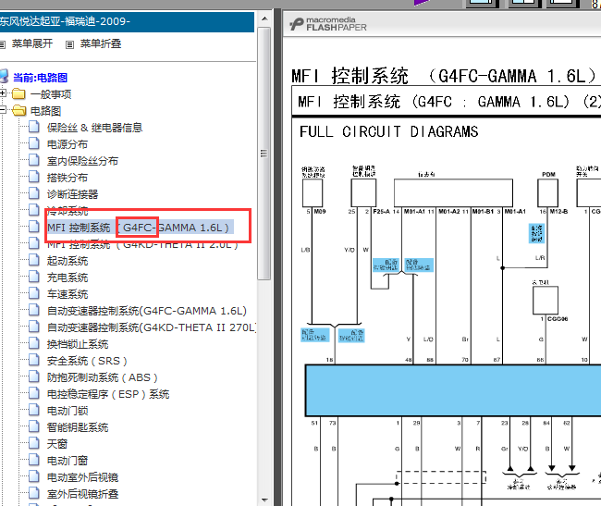
Task: Collapse the 电路图 folder node
Action: pyautogui.click(x=3, y=110)
